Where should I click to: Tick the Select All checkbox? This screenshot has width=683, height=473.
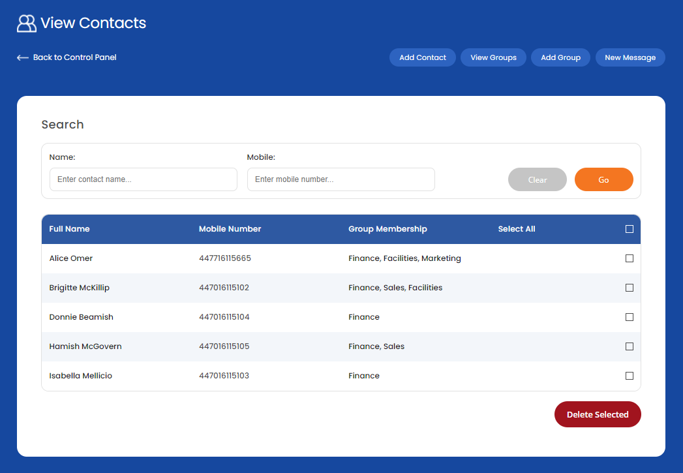629,229
